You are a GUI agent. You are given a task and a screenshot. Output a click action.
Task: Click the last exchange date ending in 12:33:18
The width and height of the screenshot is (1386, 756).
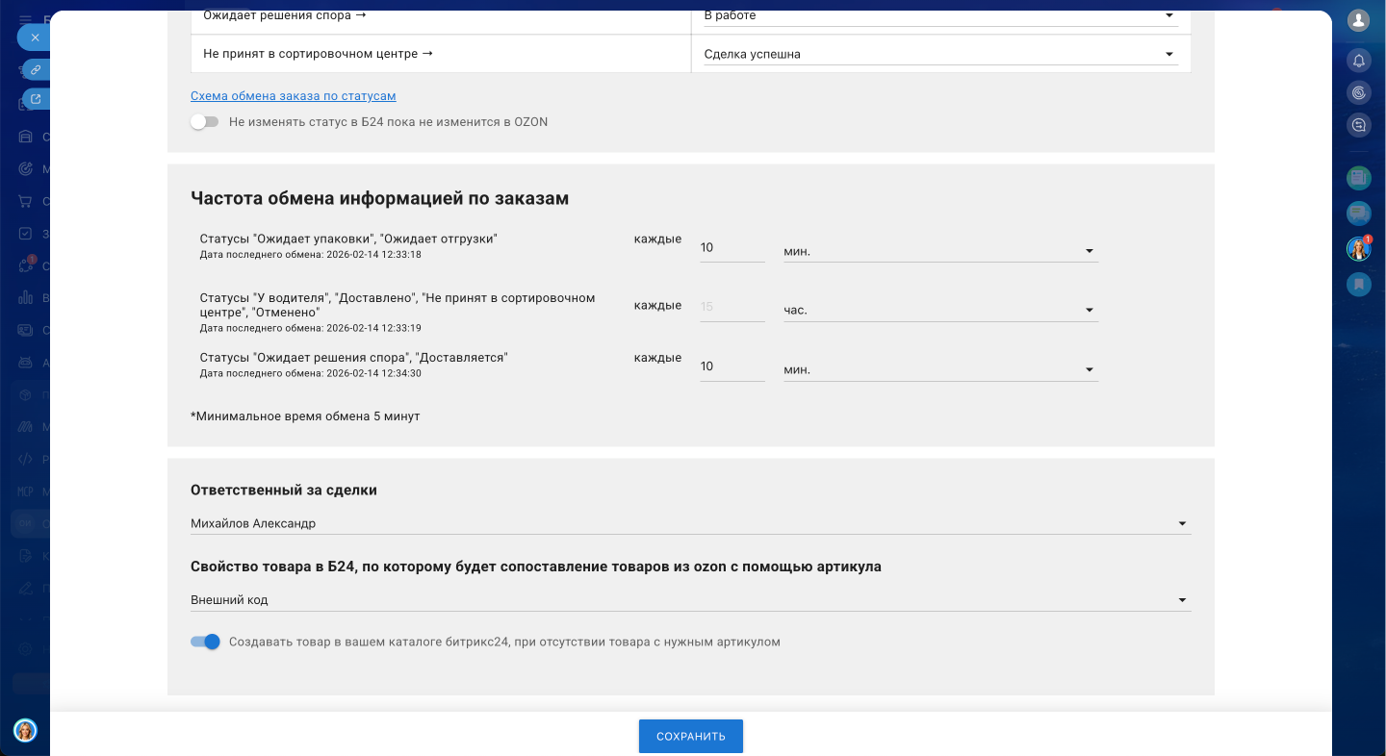(311, 255)
